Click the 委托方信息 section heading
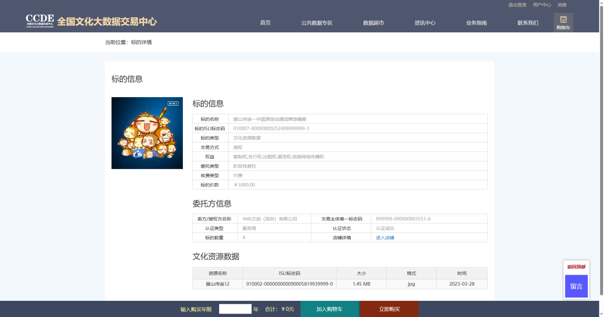 click(x=212, y=204)
